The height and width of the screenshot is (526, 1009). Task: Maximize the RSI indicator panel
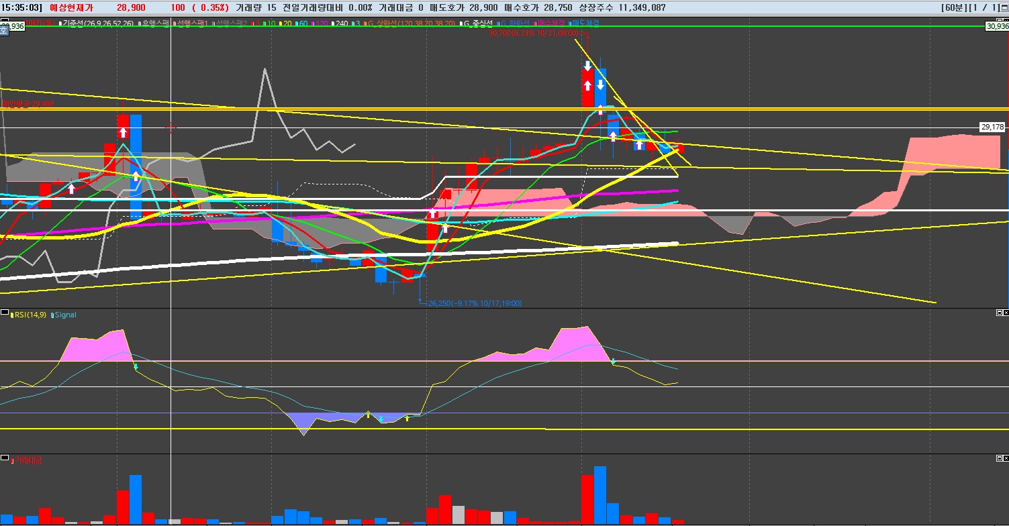[998, 313]
